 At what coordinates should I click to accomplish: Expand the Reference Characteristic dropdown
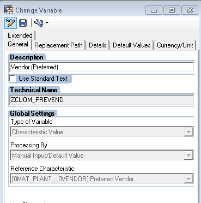coord(188,179)
